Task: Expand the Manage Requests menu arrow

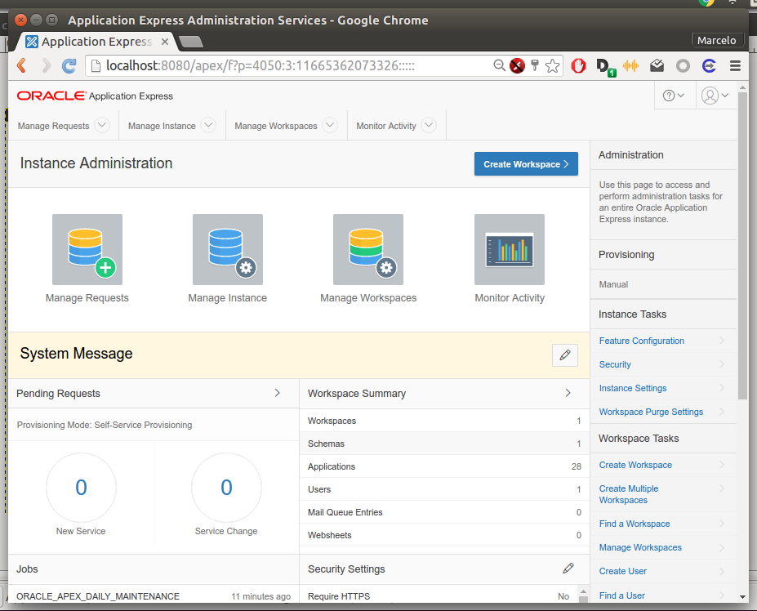Action: 102,125
